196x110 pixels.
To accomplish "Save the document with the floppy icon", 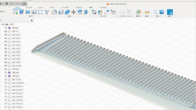I will coord(7,4).
